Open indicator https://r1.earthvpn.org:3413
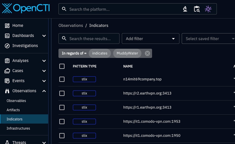The height and width of the screenshot is (144, 235). [x=147, y=107]
